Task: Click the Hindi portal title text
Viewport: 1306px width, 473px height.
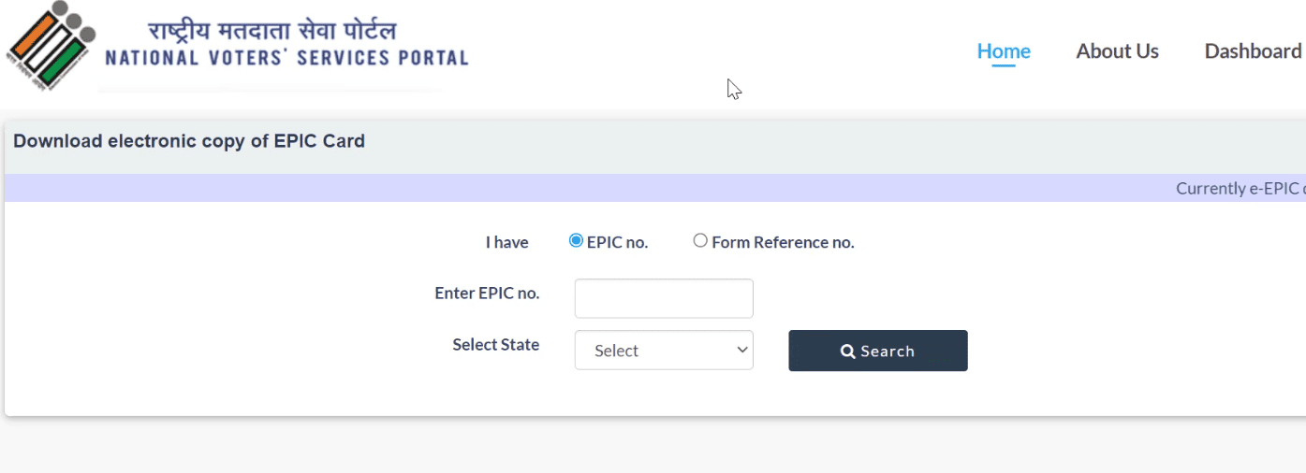Action: click(271, 32)
